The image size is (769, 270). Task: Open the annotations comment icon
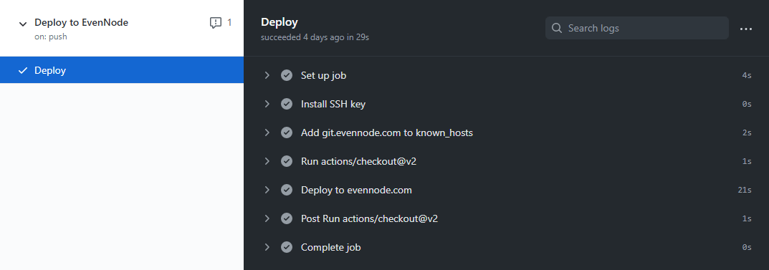(215, 22)
